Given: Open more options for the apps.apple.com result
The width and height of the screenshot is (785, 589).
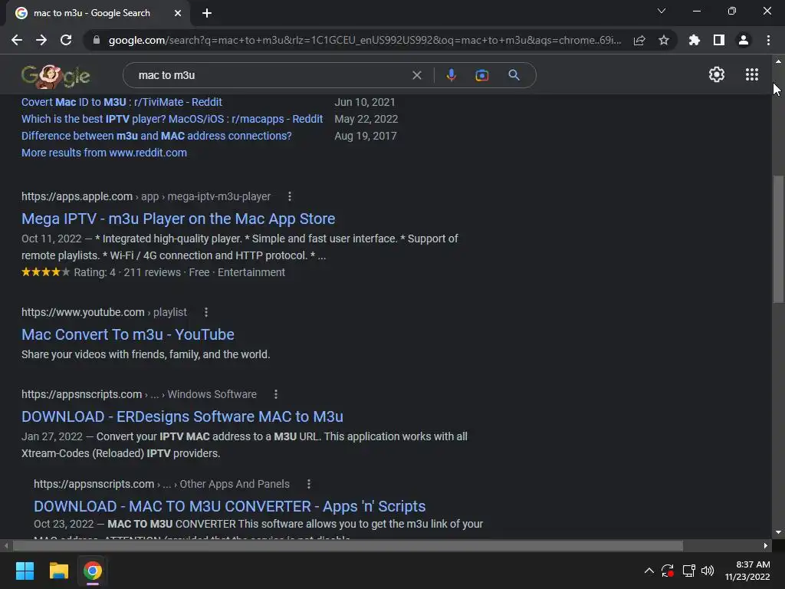Looking at the screenshot, I should [289, 196].
